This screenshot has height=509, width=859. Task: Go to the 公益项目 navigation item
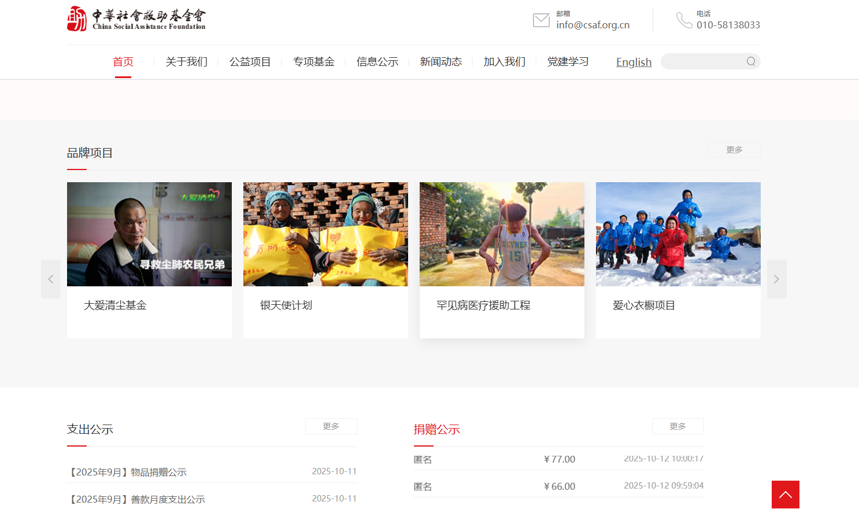coord(250,62)
